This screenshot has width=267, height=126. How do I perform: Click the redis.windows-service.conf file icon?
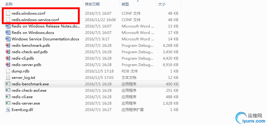tap(8, 20)
